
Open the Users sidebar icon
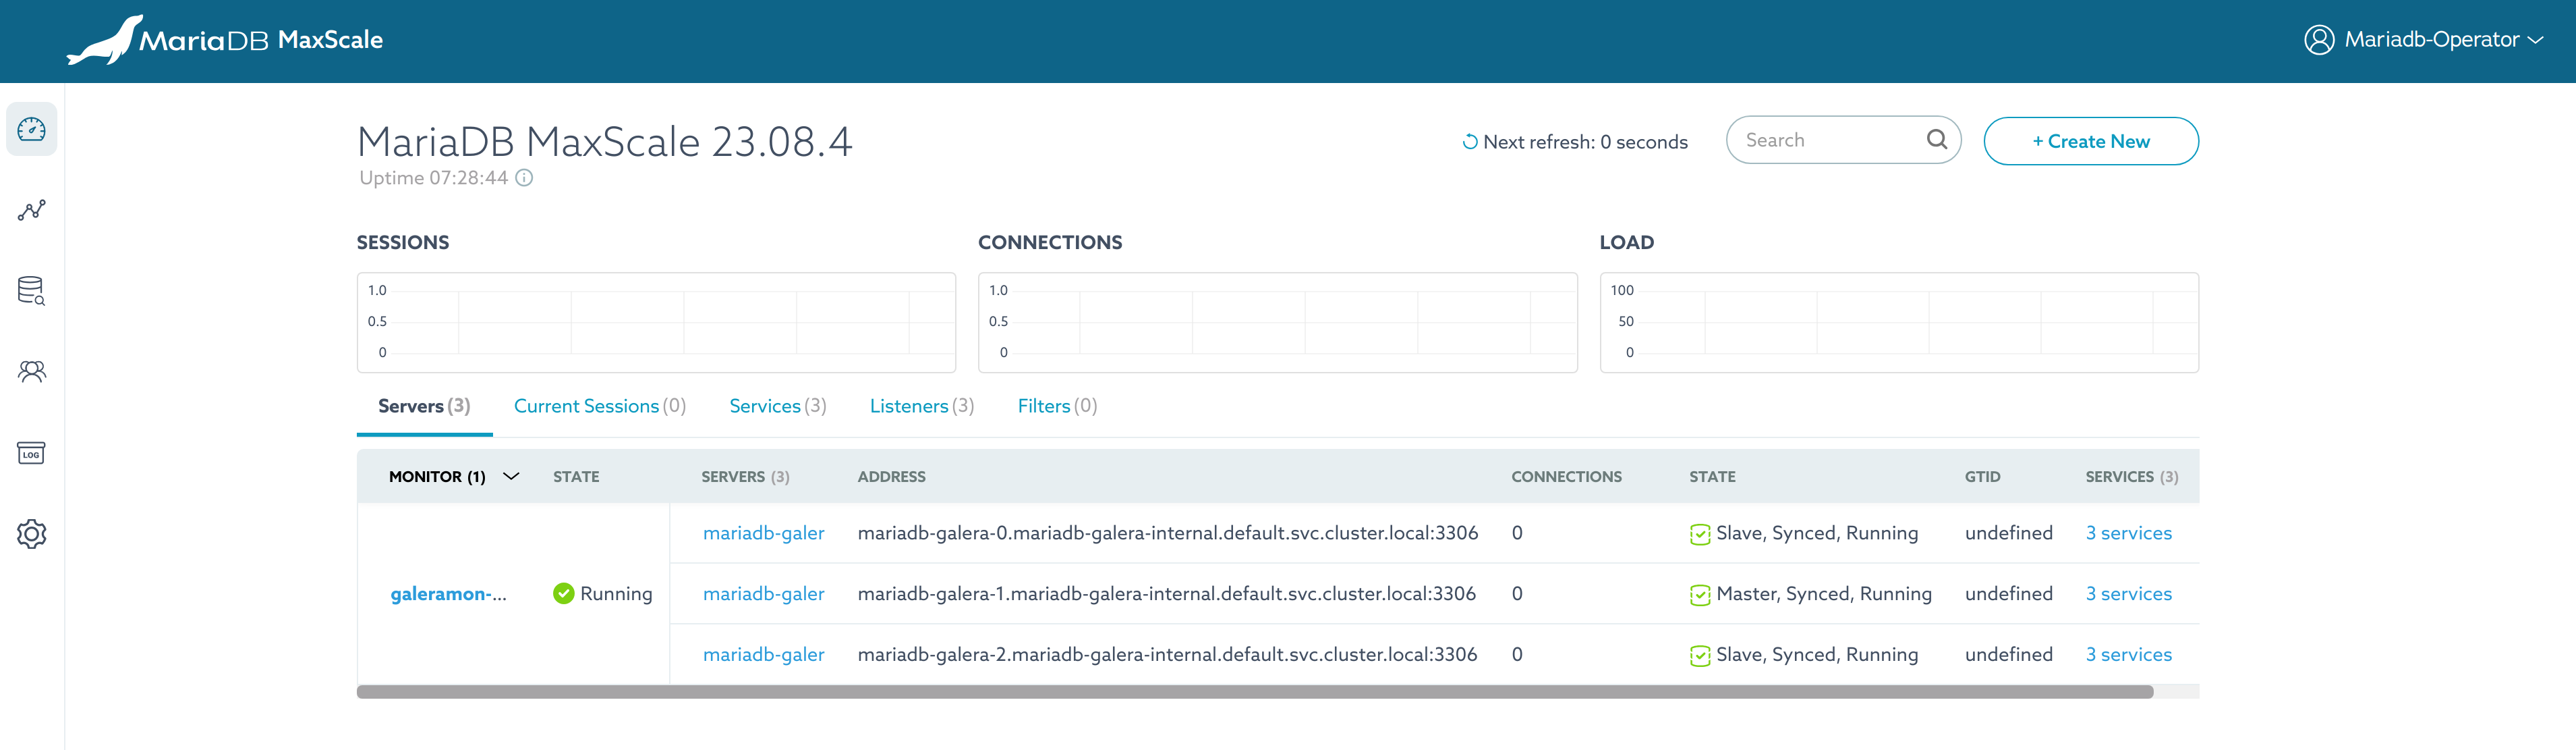(x=31, y=373)
